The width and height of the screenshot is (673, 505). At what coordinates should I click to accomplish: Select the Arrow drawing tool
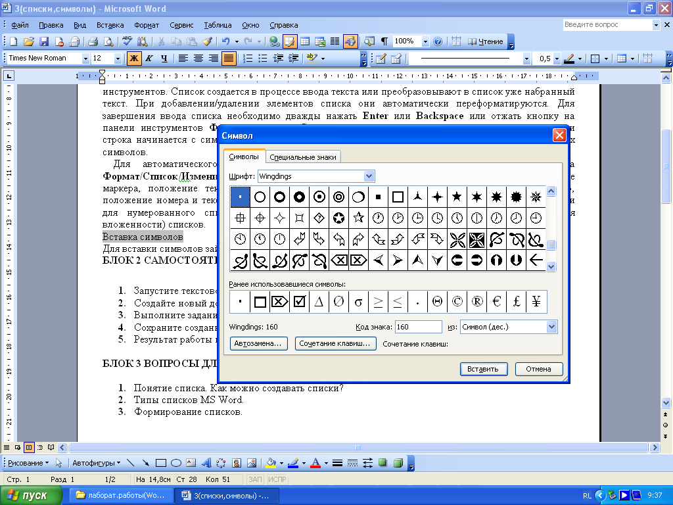click(146, 463)
